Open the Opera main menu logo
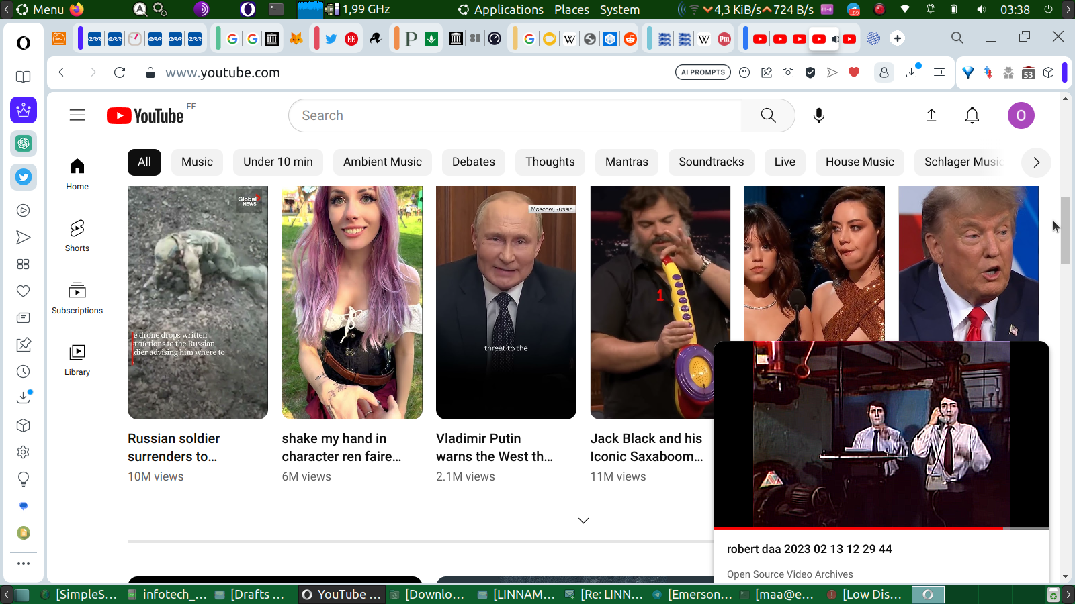This screenshot has width=1075, height=604. pos(24,43)
